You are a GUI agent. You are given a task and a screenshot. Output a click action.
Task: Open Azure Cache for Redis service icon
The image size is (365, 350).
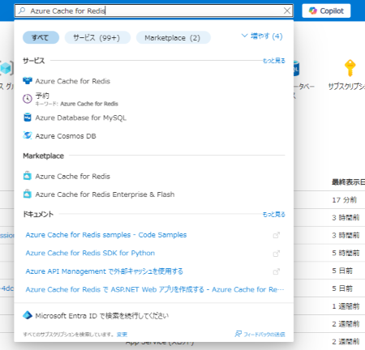coord(28,81)
